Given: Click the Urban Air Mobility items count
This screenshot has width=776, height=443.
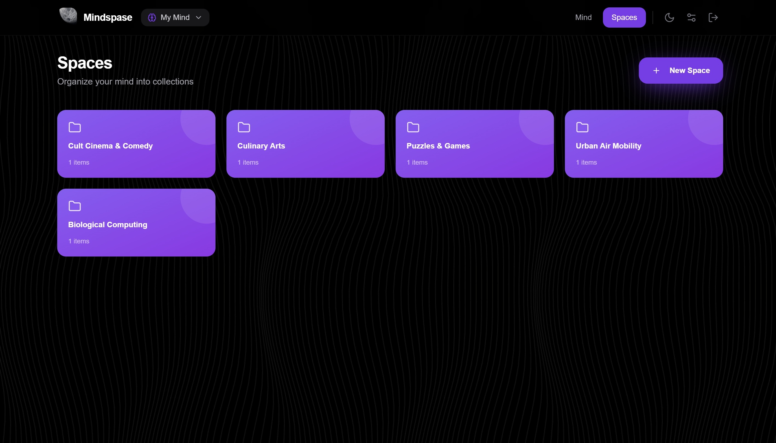Looking at the screenshot, I should pos(586,162).
